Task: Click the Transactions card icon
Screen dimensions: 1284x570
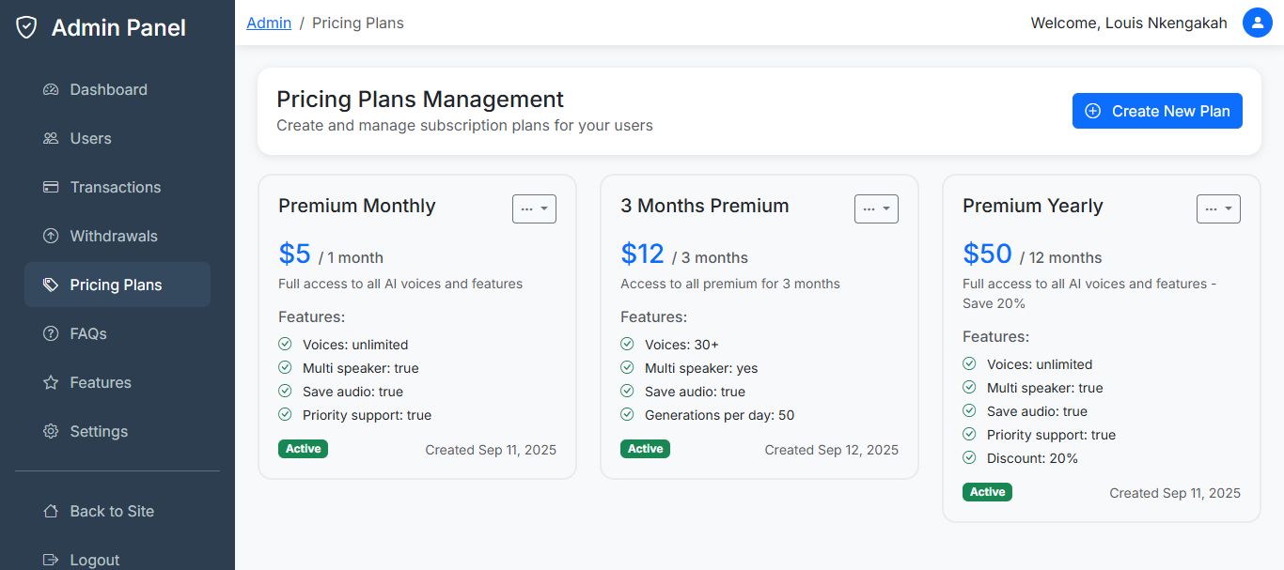Action: point(51,188)
